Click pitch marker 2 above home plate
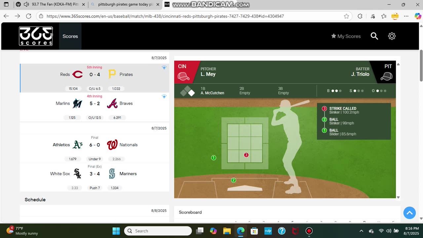The height and width of the screenshot is (238, 423). tap(233, 180)
